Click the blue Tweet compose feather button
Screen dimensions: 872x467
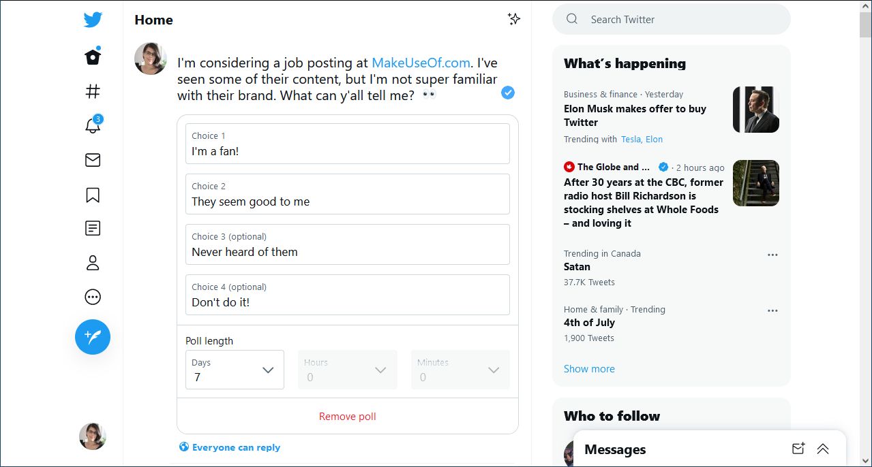tap(92, 336)
